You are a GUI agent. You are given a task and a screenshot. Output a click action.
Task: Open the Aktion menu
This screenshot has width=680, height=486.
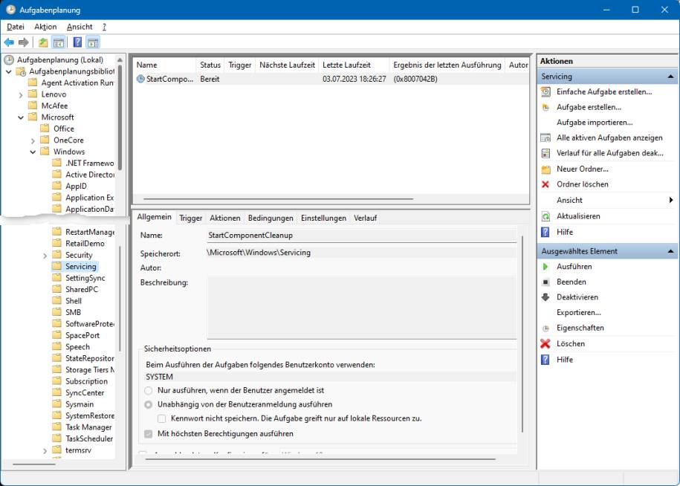coord(45,27)
